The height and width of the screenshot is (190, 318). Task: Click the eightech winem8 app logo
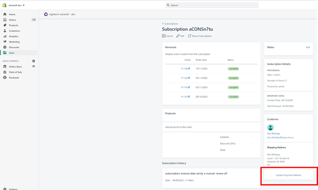pyautogui.click(x=46, y=14)
